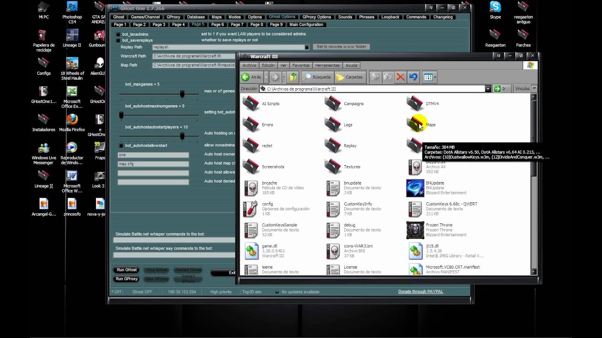Viewport: 602px width, 338px height.
Task: Open the Errors folder
Action: tap(258, 124)
